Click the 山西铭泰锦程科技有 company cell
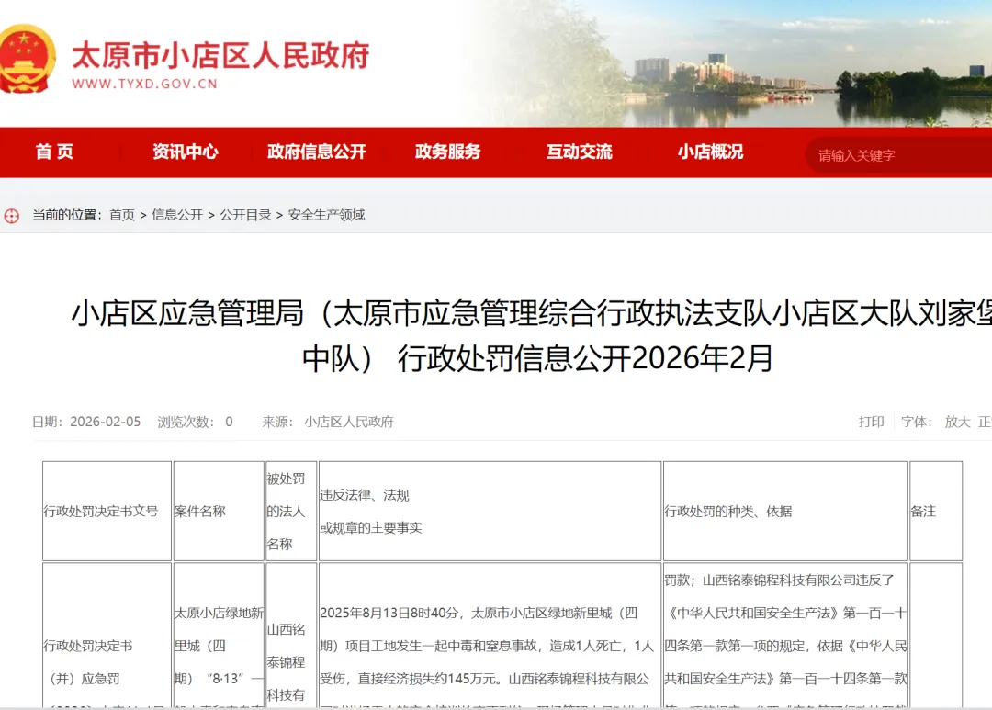The image size is (992, 710). tap(291, 636)
